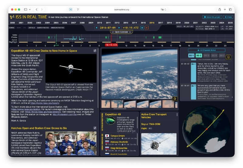Click the Safari share icon
The image size is (243, 168).
[220, 9]
